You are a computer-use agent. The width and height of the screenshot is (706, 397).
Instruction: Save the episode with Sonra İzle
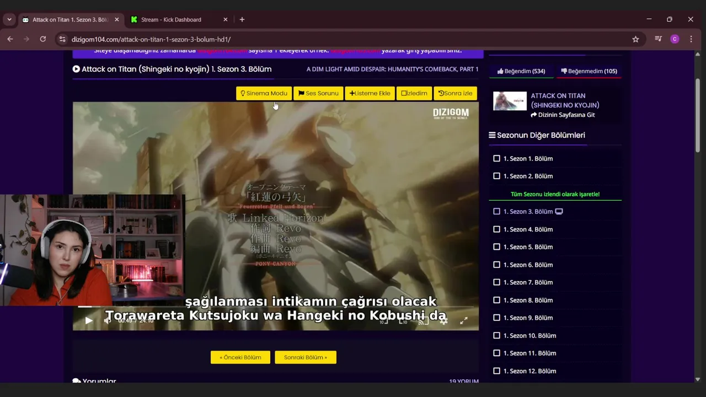point(456,93)
